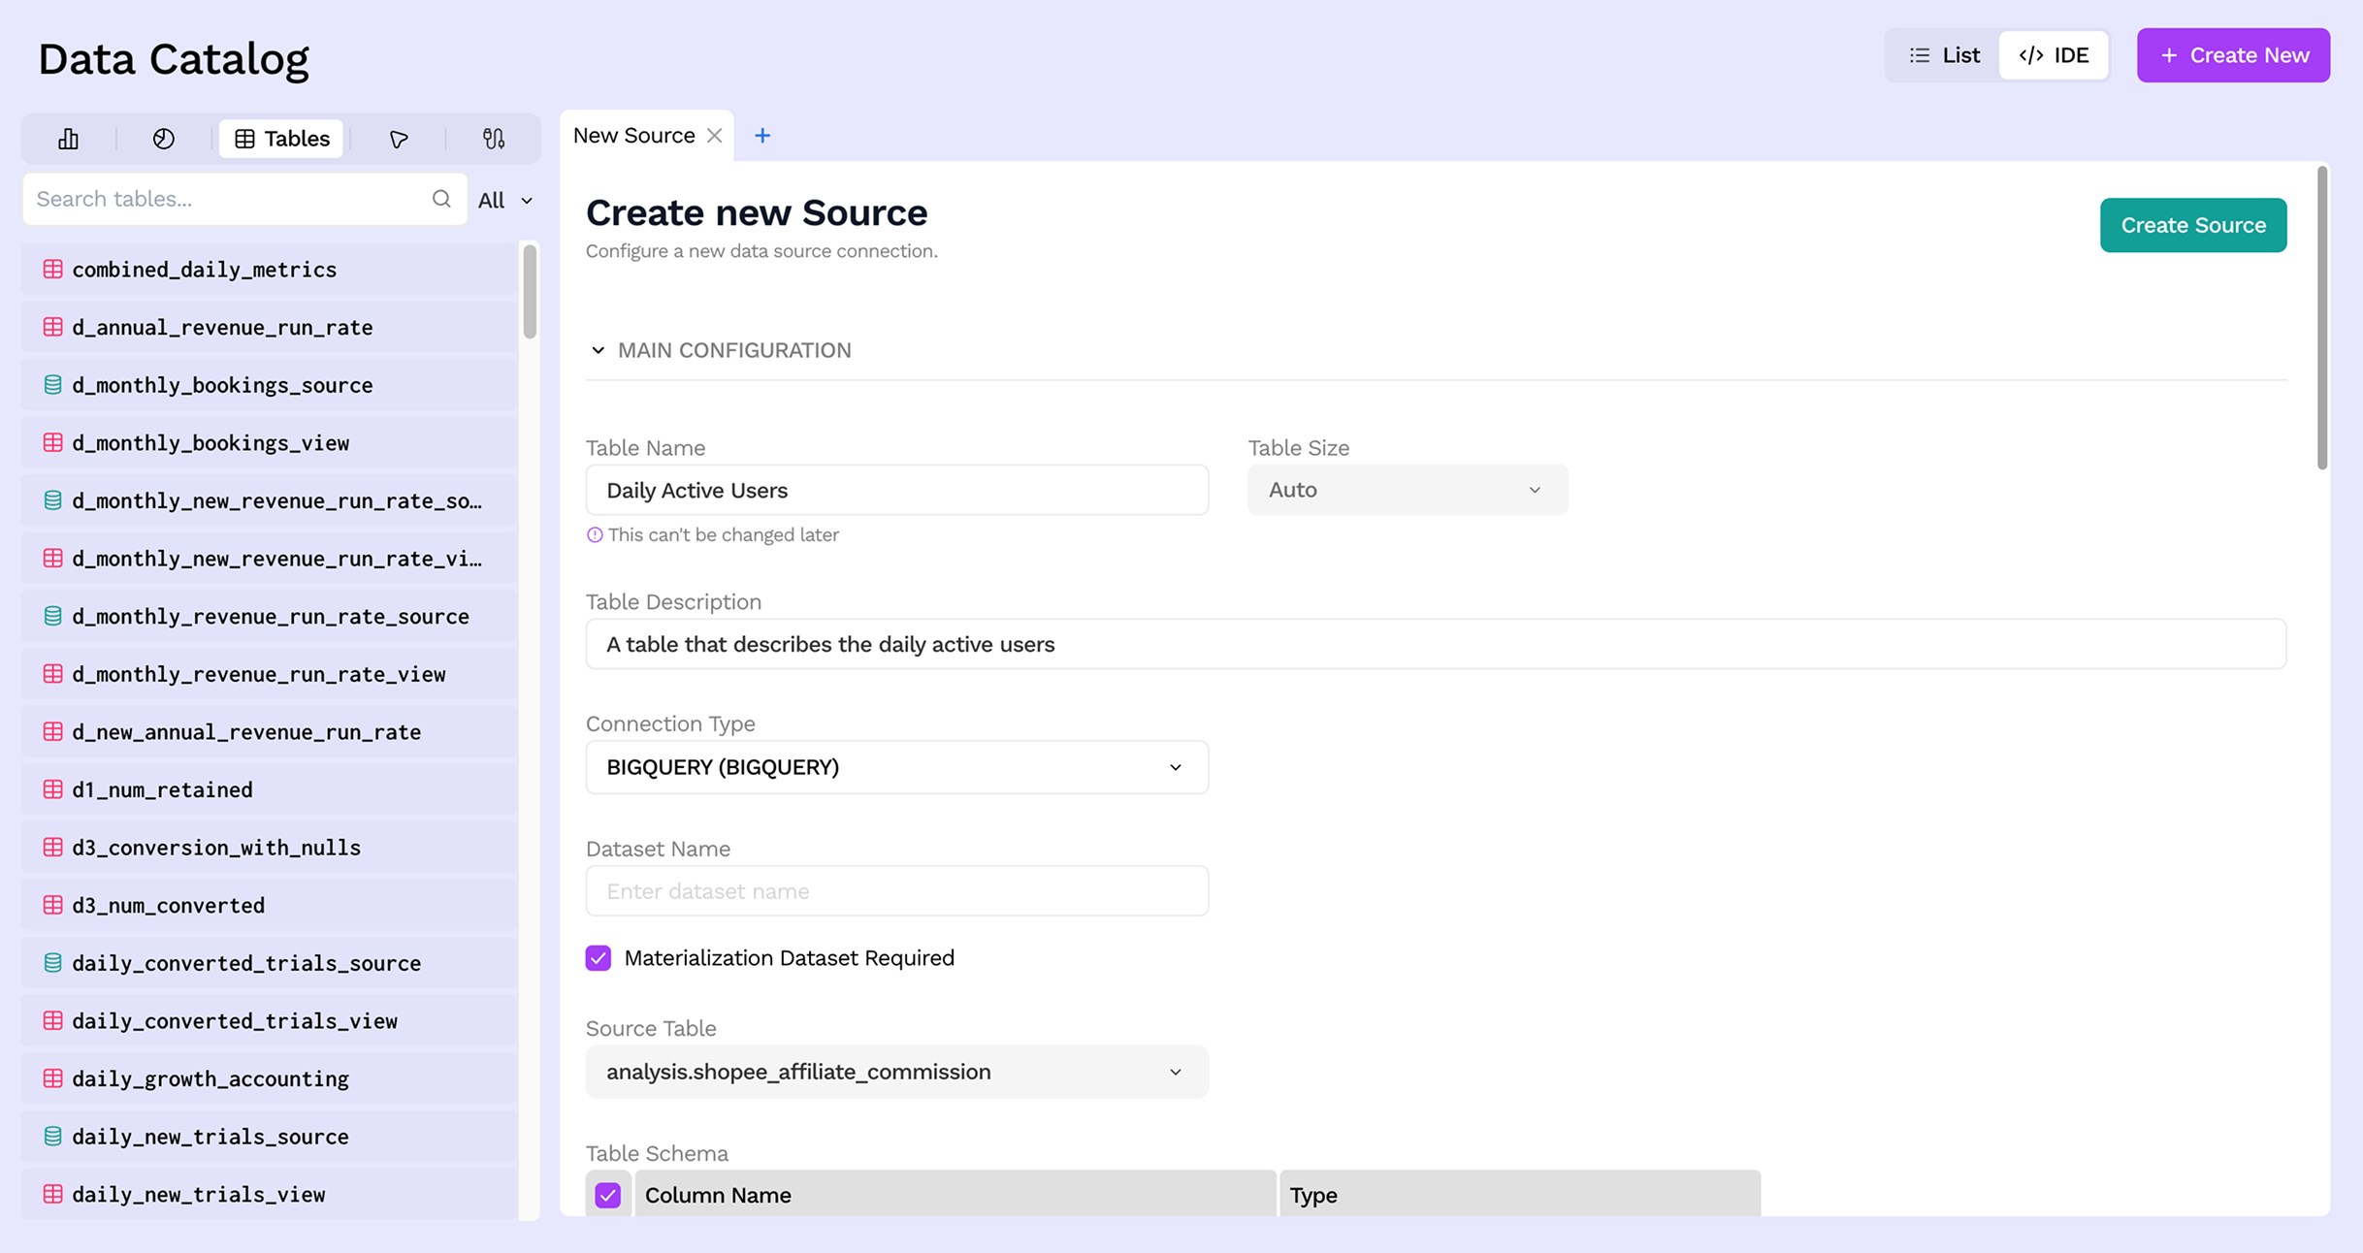2363x1253 pixels.
Task: Click the combined_daily_metrics table icon
Action: point(53,270)
